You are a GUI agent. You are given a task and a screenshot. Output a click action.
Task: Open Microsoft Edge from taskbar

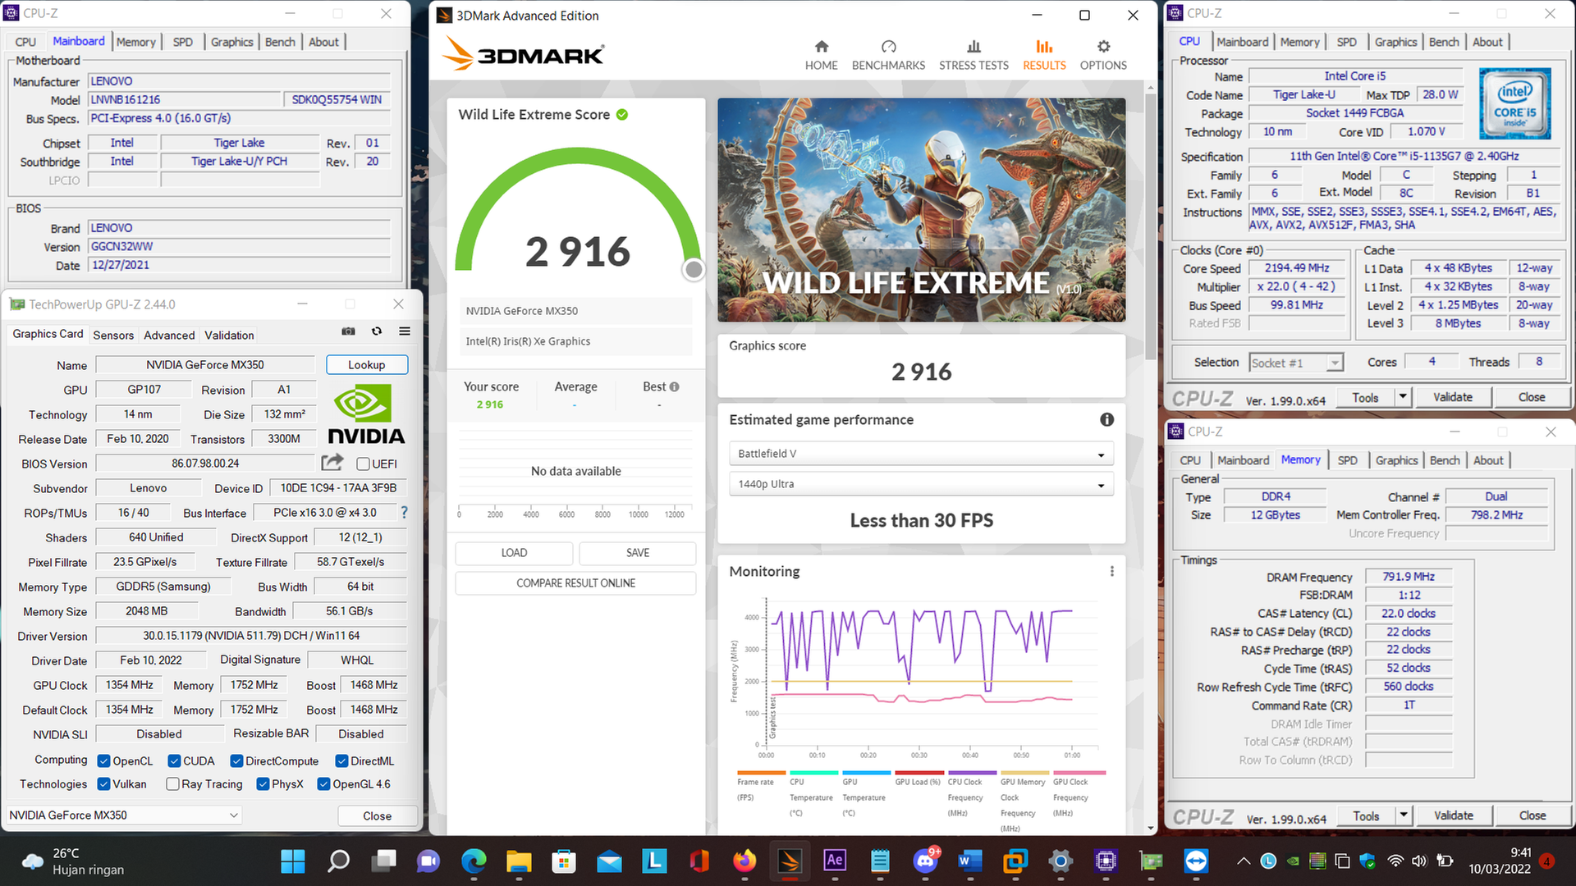474,861
